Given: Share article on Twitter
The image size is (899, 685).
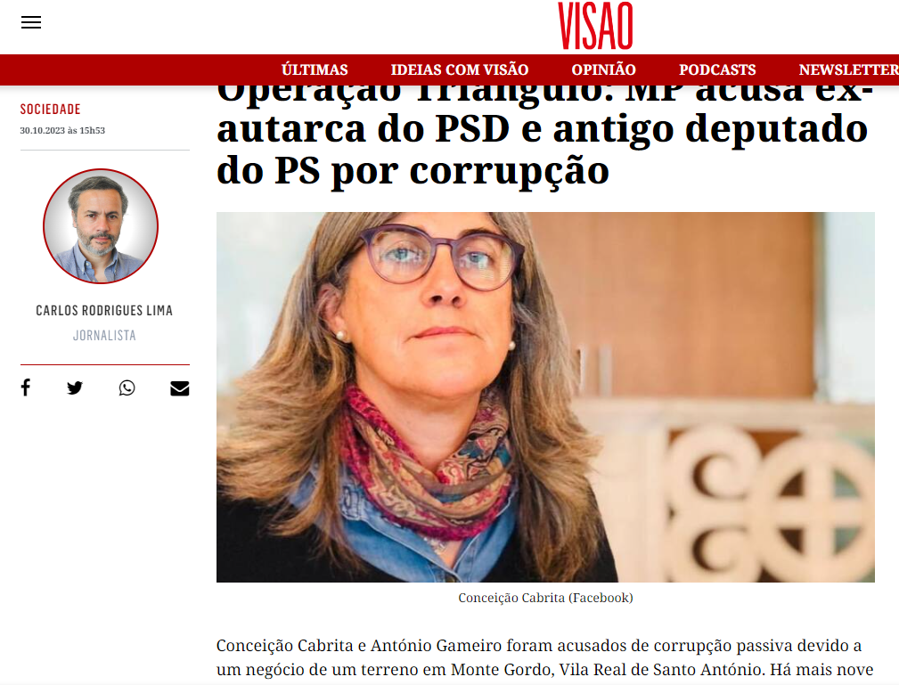Looking at the screenshot, I should click(75, 388).
